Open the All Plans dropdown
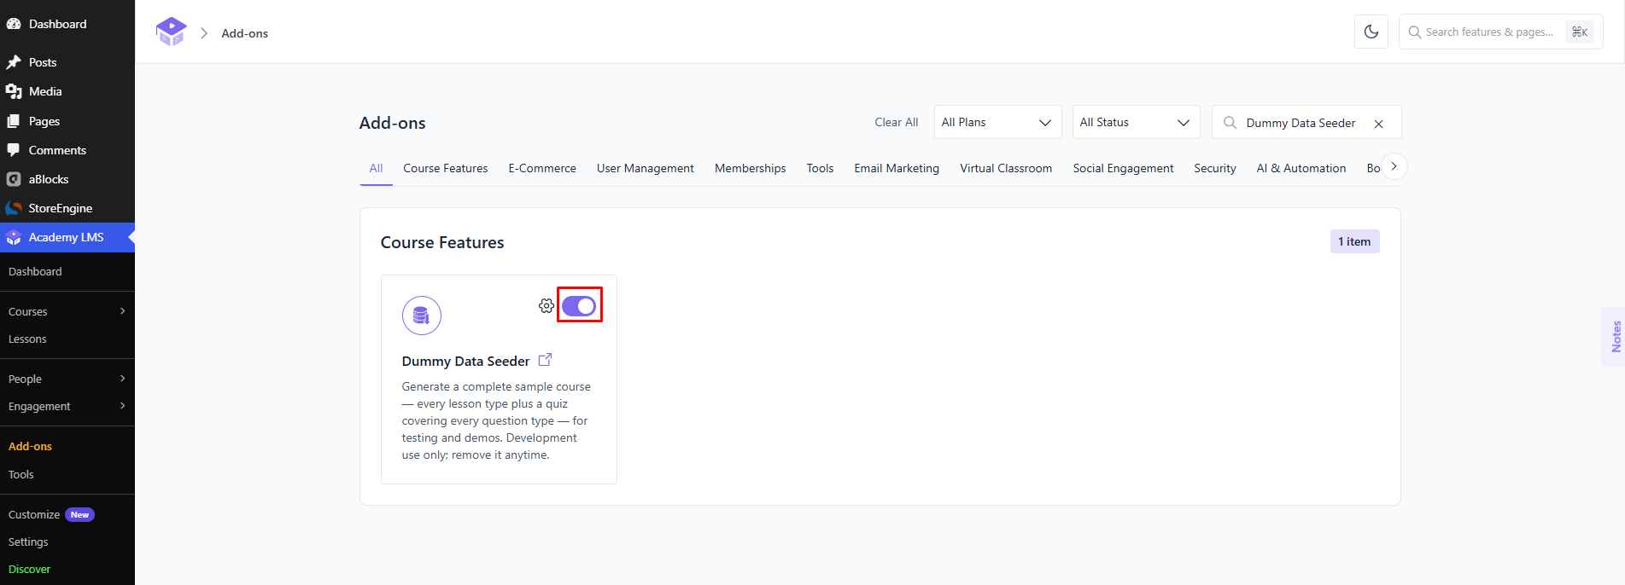 tap(997, 122)
